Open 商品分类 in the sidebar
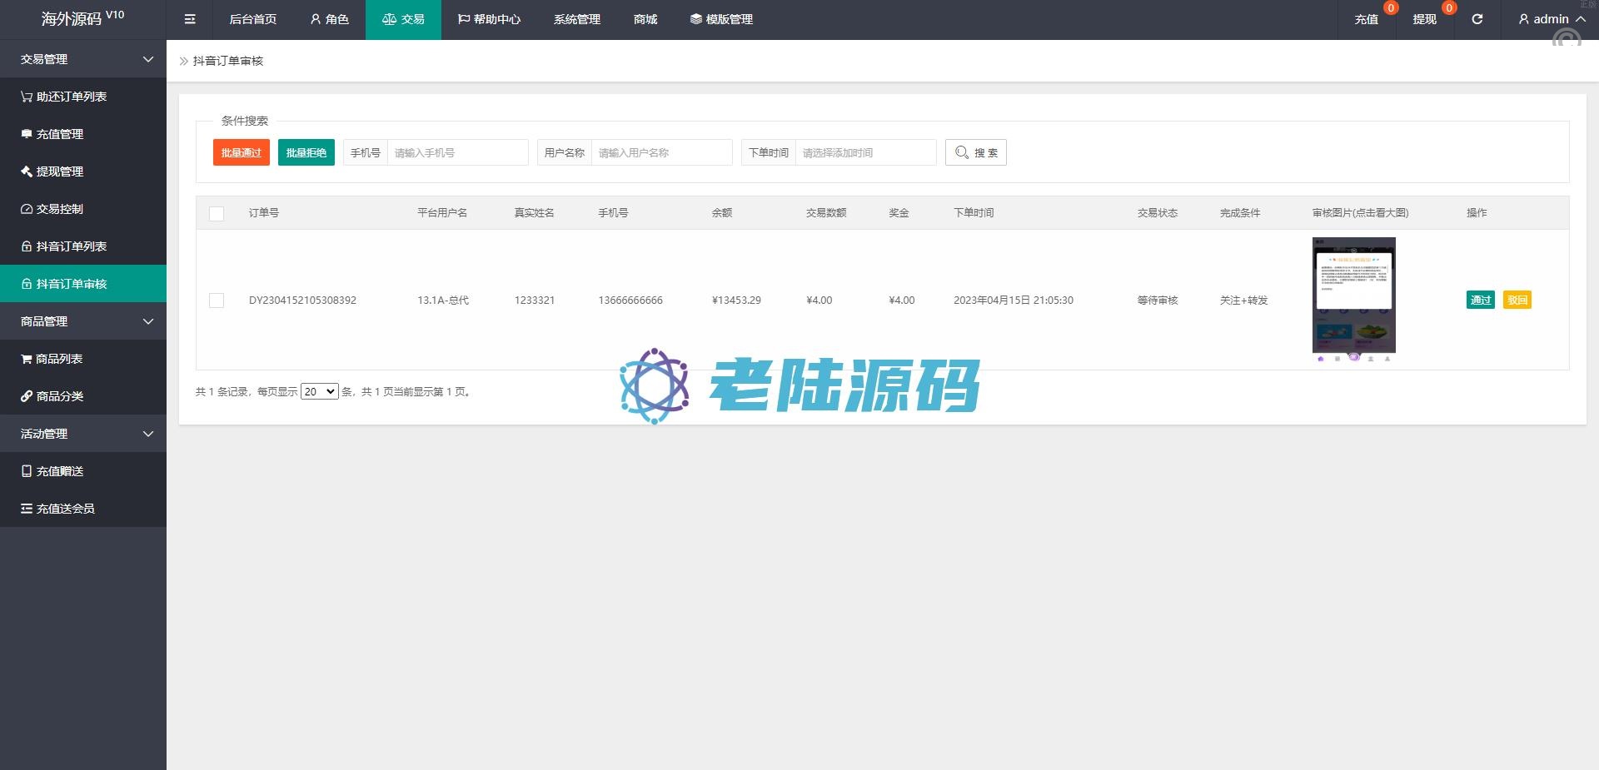Image resolution: width=1599 pixels, height=770 pixels. [x=60, y=396]
